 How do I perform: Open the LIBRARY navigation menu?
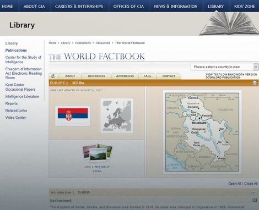pyautogui.click(x=216, y=7)
